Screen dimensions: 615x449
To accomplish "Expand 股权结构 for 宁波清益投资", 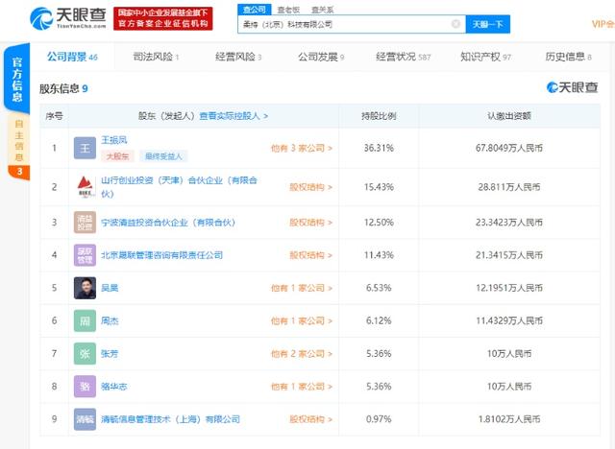I will [x=310, y=223].
